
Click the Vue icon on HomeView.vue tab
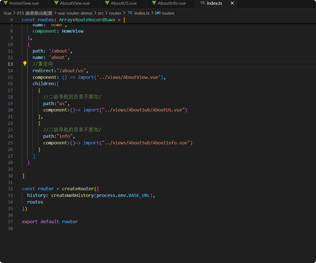point(6,3)
